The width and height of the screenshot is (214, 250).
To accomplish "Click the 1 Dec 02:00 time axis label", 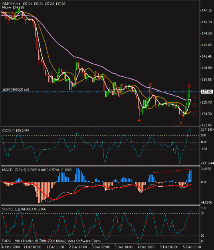I will click(x=32, y=247).
